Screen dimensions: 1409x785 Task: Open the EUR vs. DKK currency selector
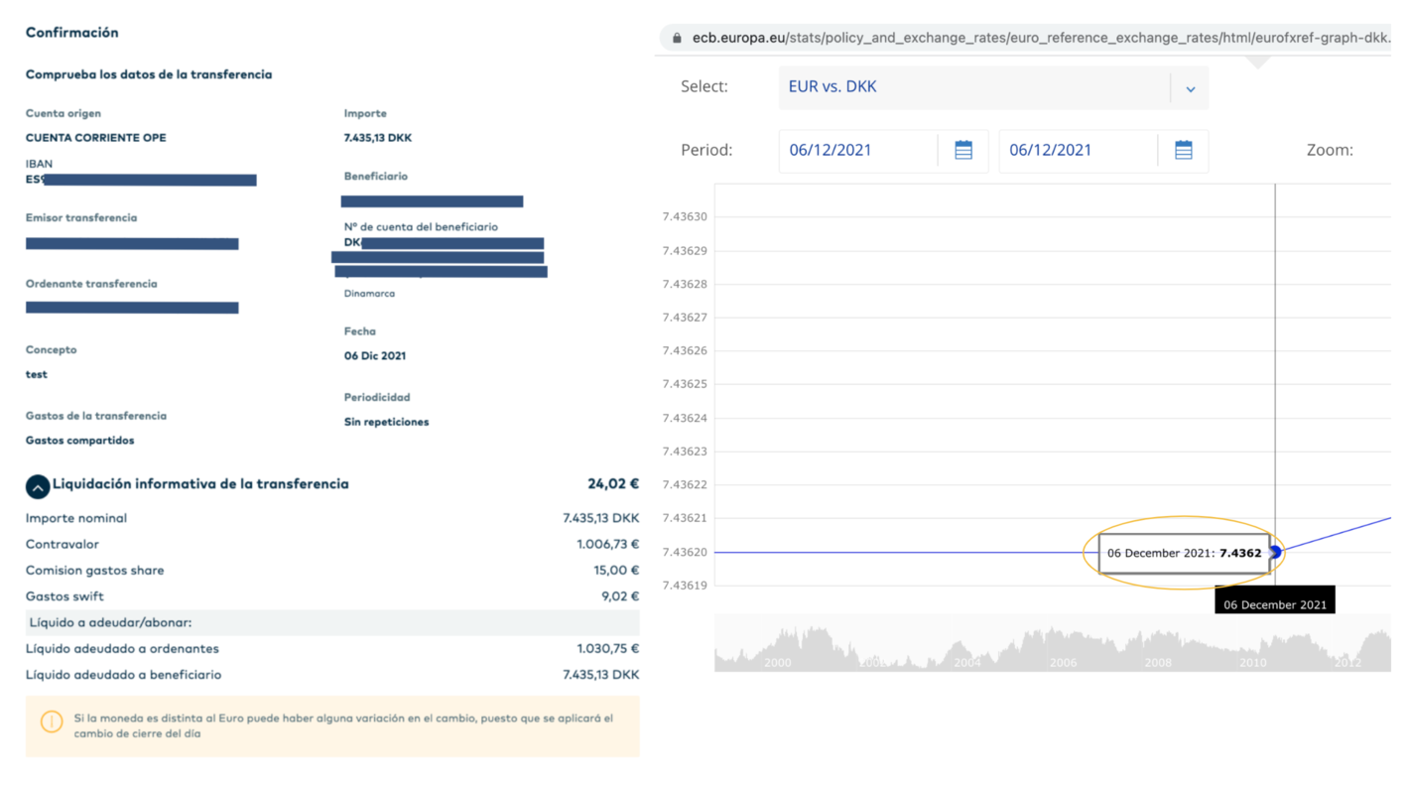(992, 87)
